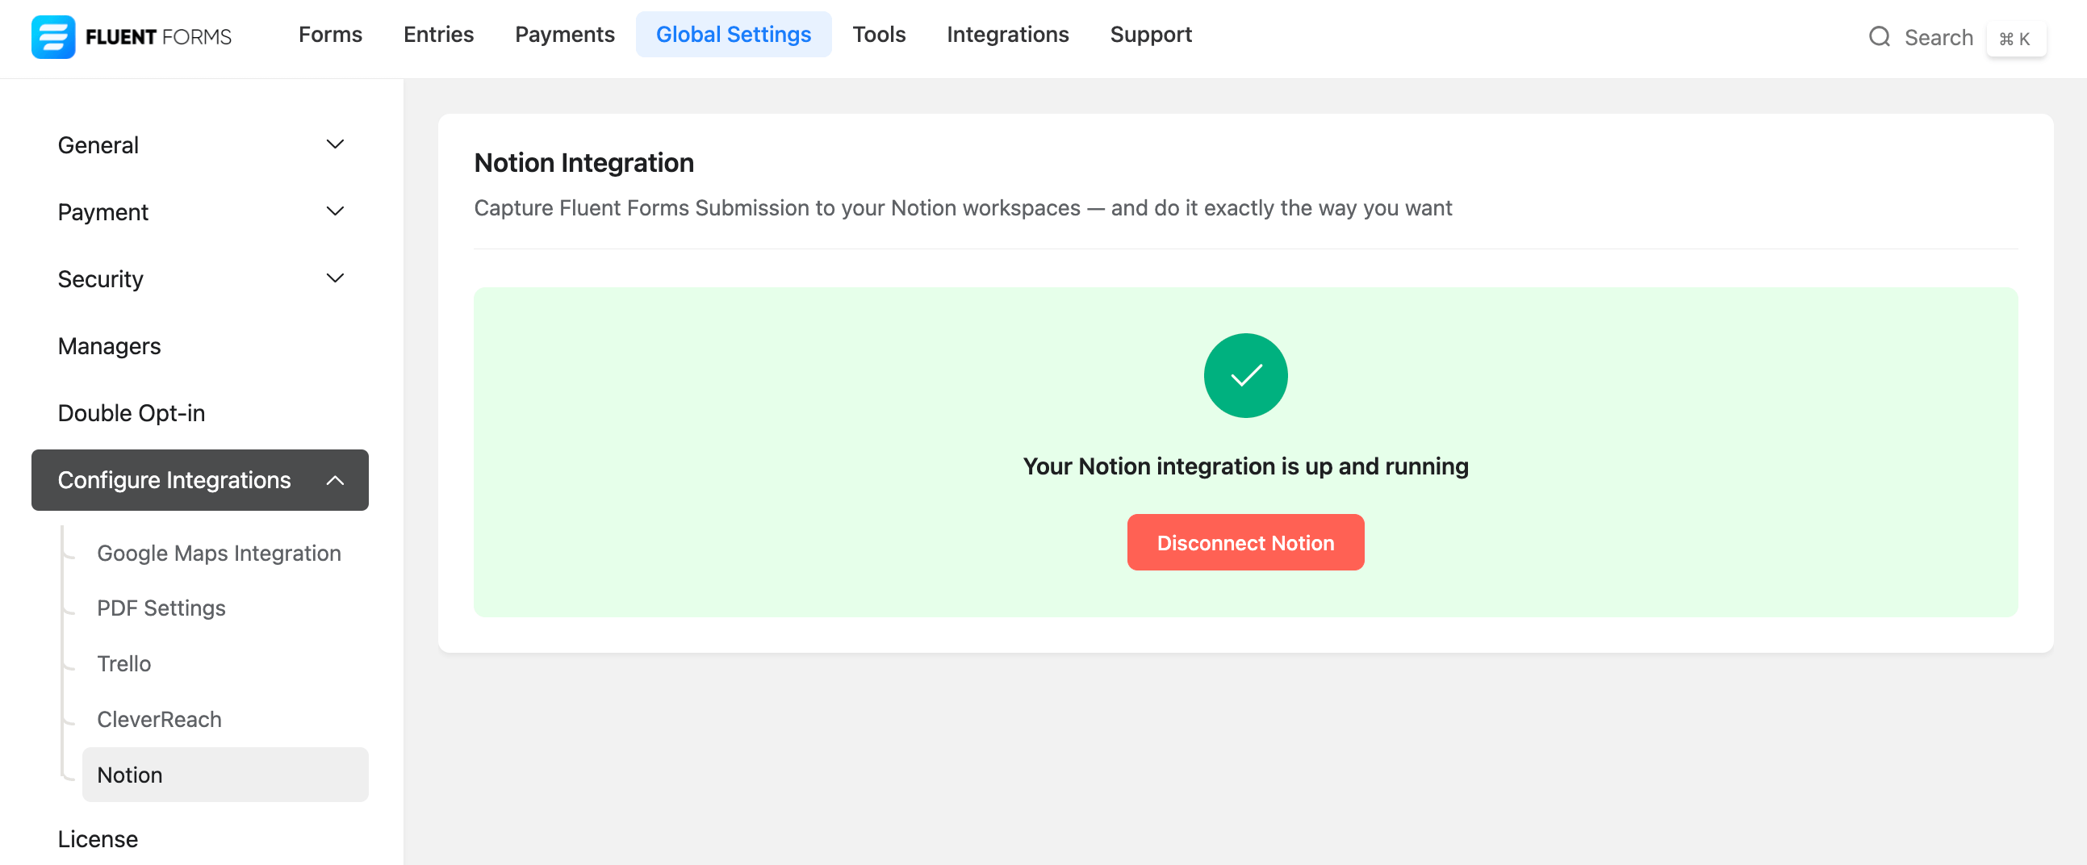Go to the Entries tab
This screenshot has height=865, width=2087.
438,35
